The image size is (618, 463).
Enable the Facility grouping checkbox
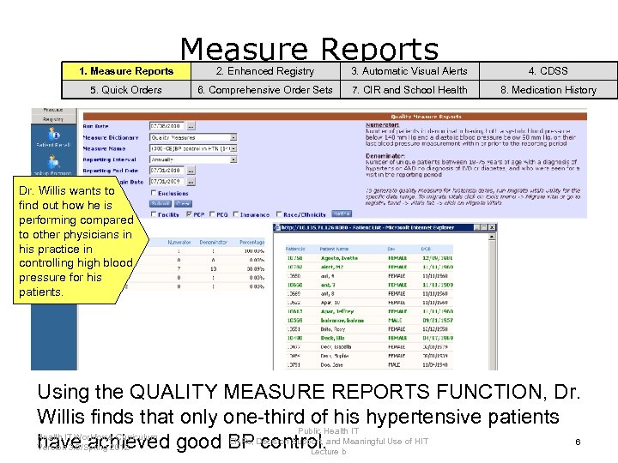coord(154,214)
